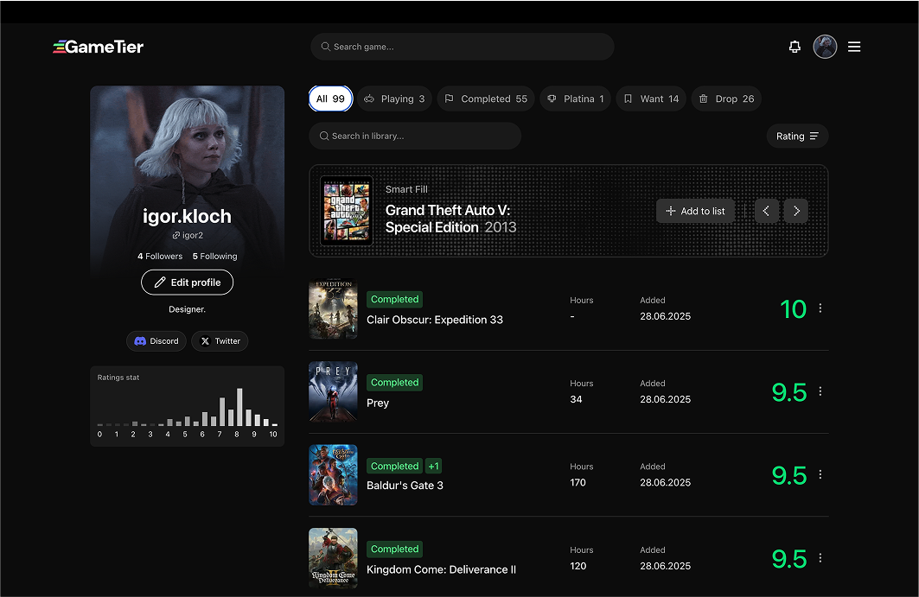Open the hamburger menu
Screen dimensions: 919x597
(854, 47)
